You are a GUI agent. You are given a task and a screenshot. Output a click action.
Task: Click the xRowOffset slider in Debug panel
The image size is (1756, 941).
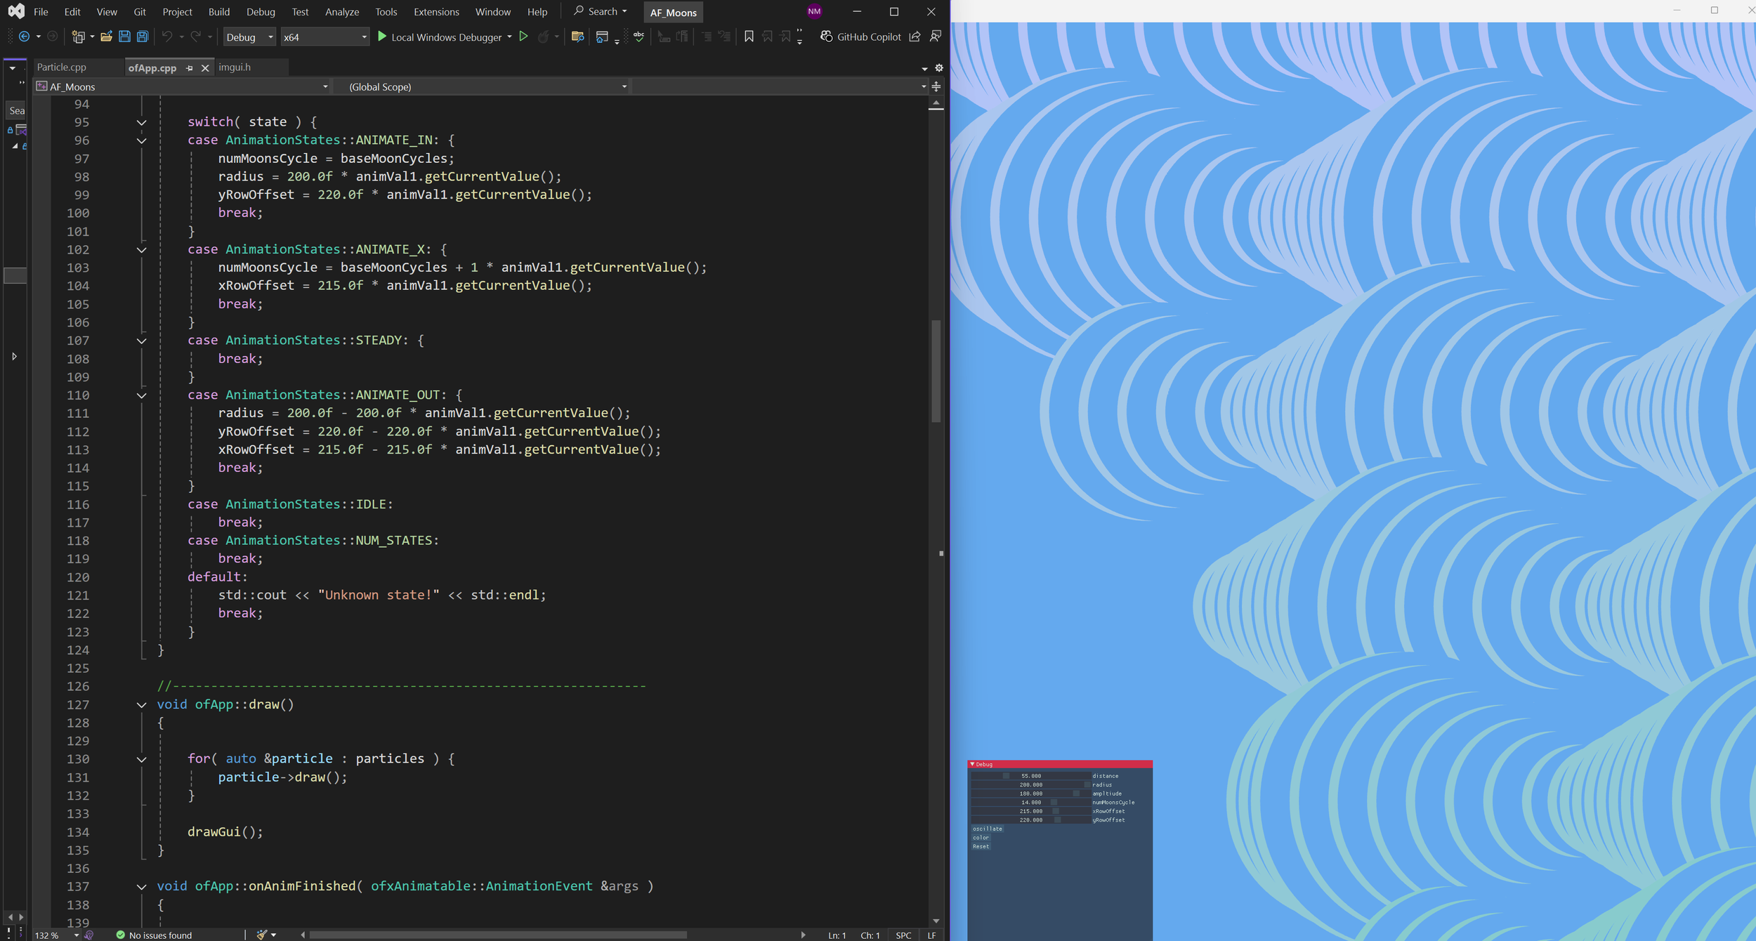tap(1030, 811)
